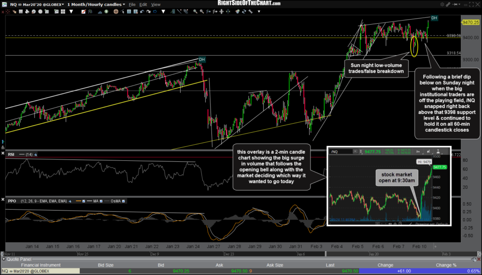Click the +61.00 Change cell
This screenshot has height=275, width=482.
404,271
